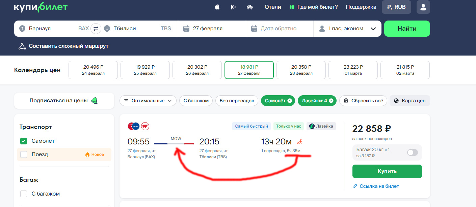The height and width of the screenshot is (207, 476).
Task: Open the Google Play store icon
Action: [x=233, y=7]
